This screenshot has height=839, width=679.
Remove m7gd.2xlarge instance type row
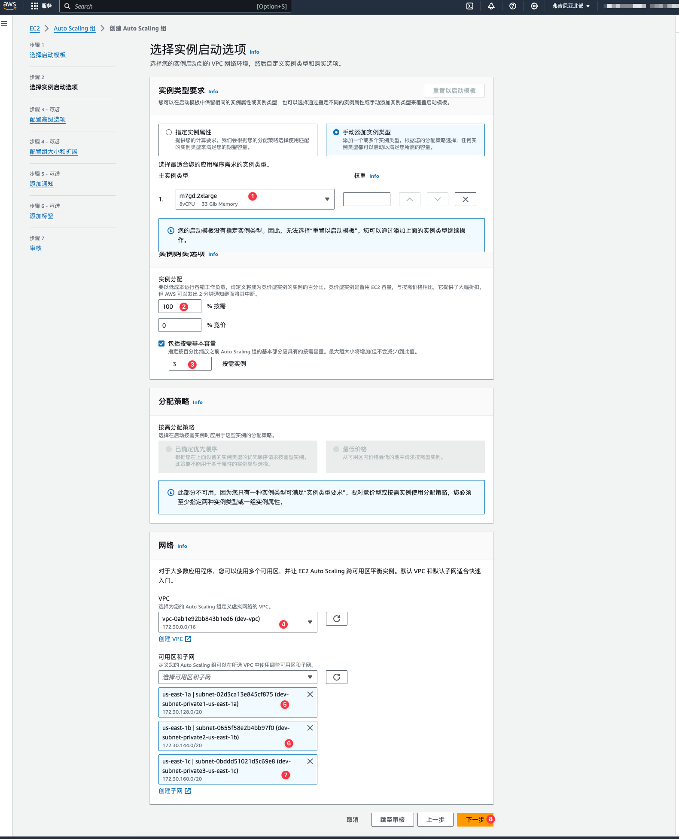tap(466, 199)
